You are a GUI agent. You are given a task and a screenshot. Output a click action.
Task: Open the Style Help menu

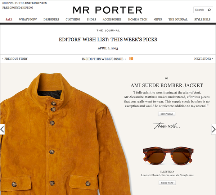click(202, 19)
